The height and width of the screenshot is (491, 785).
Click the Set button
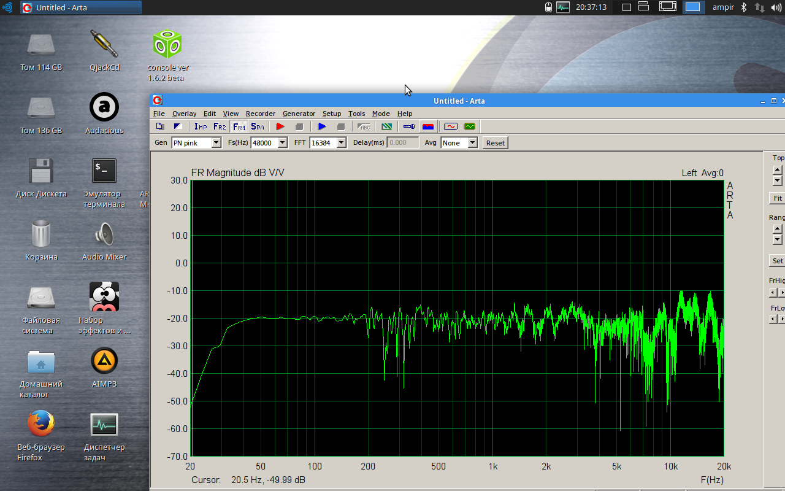pyautogui.click(x=777, y=261)
